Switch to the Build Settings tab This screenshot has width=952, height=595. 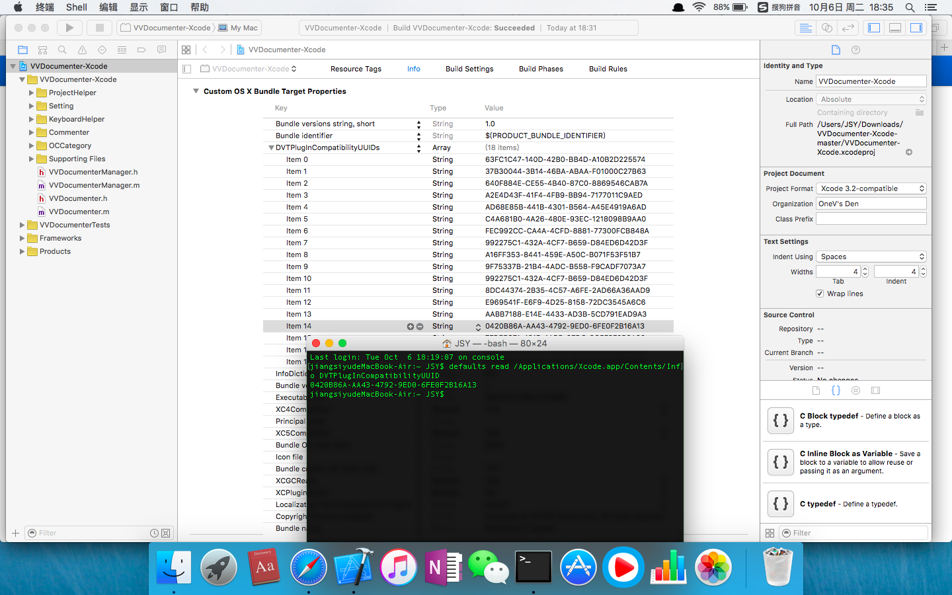click(x=469, y=69)
